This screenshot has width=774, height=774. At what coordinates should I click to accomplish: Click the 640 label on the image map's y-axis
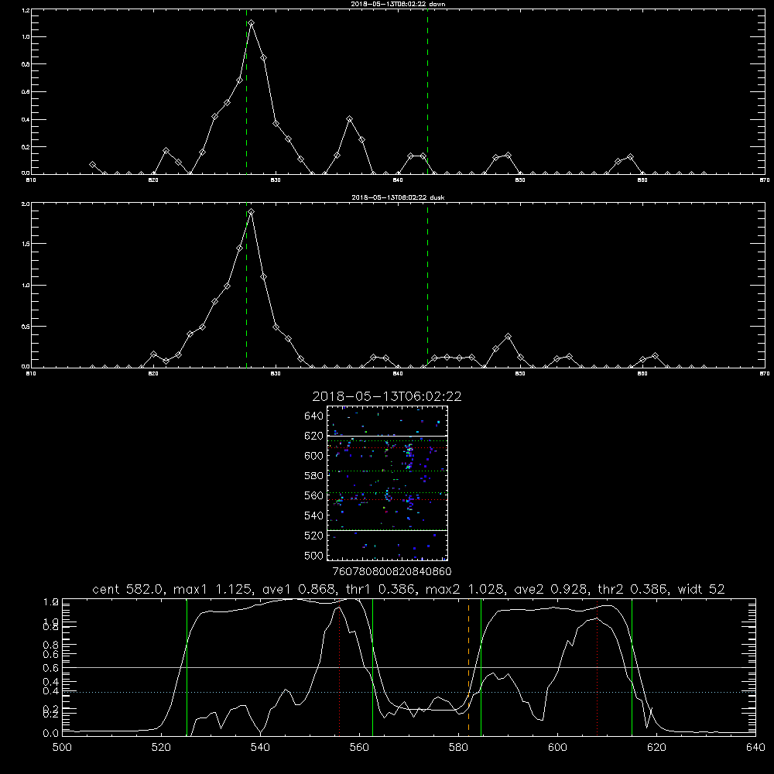click(x=314, y=416)
